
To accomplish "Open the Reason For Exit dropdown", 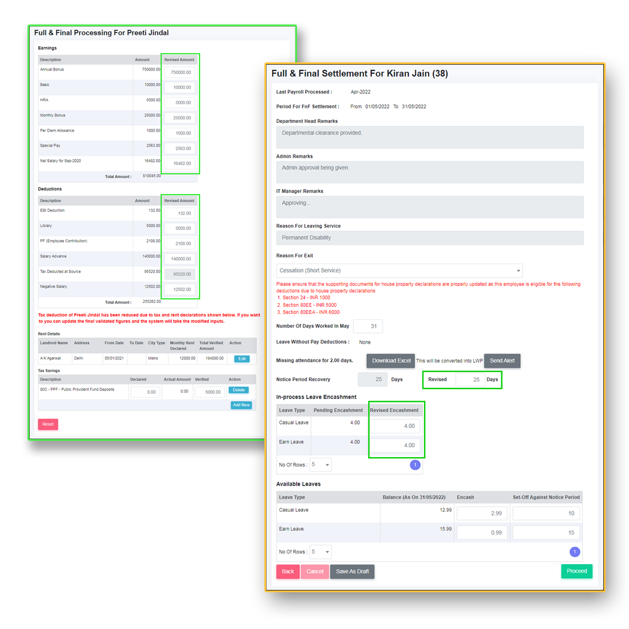I will tap(399, 270).
